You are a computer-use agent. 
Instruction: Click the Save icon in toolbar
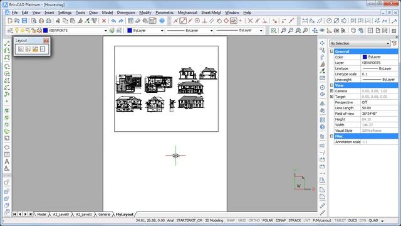(24, 21)
